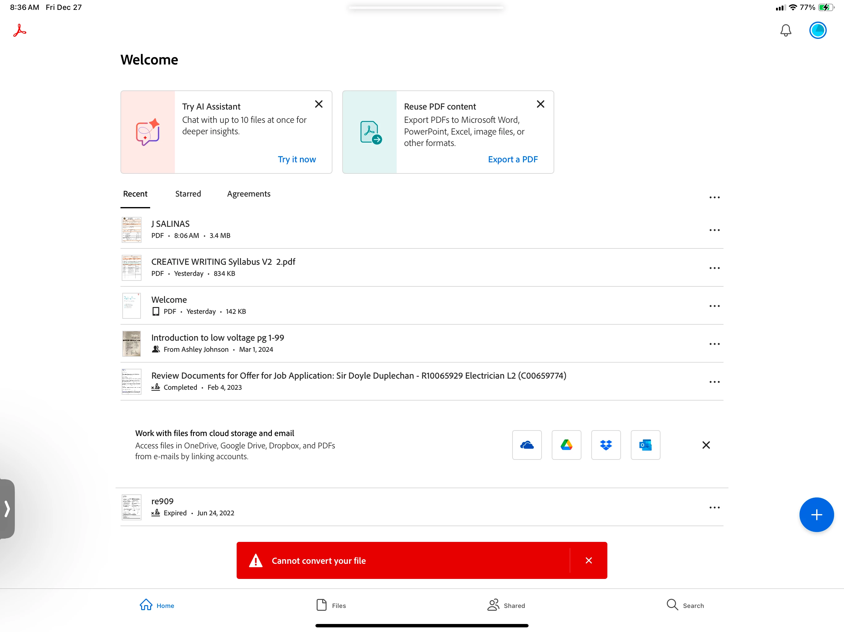
Task: Tap the Adobe Acrobat logo
Action: pyautogui.click(x=19, y=31)
